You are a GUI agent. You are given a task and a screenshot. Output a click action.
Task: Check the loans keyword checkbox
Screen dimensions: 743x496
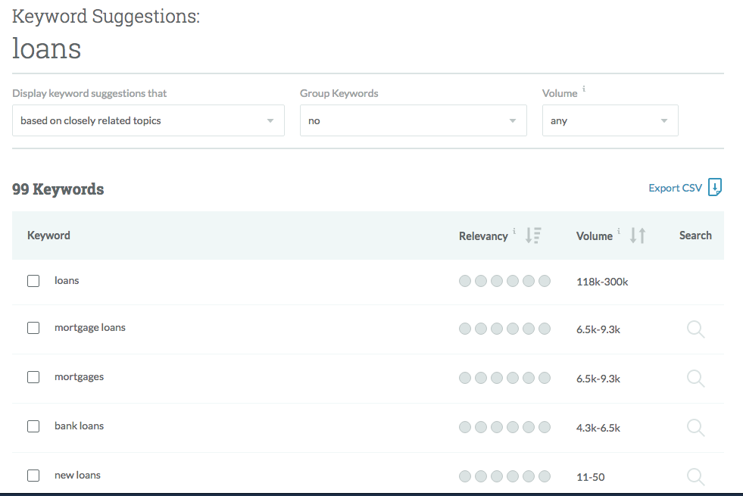(x=33, y=281)
